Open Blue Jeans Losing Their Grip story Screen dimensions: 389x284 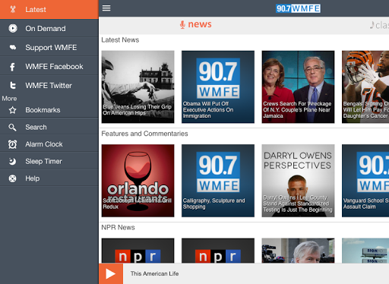138,87
